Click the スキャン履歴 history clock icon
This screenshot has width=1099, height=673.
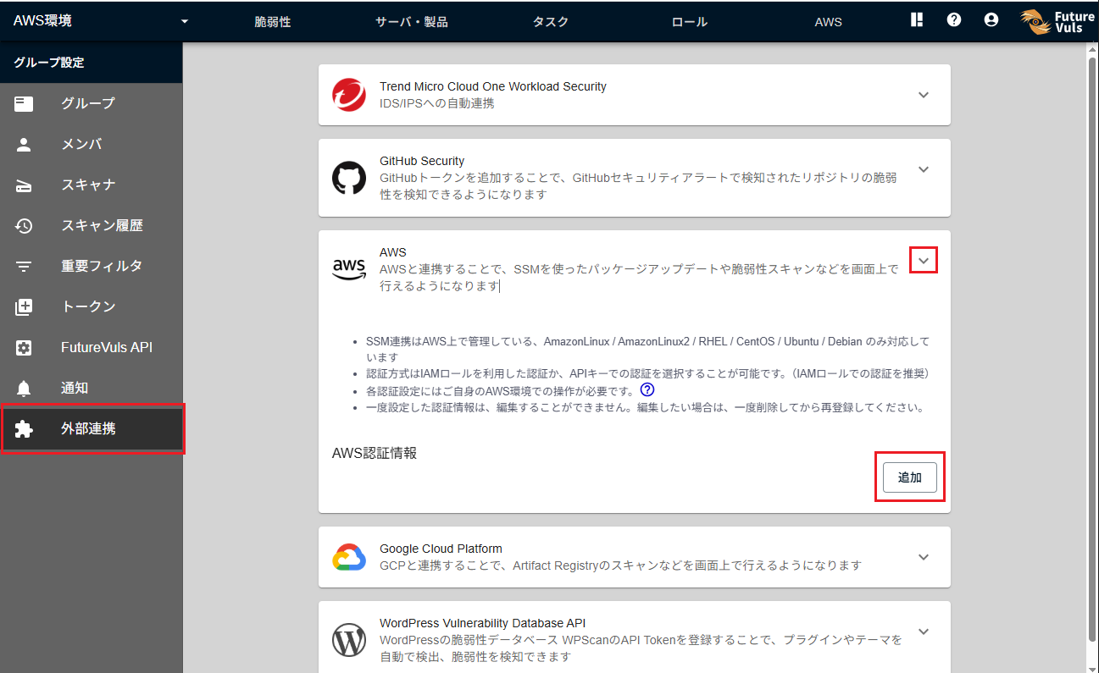[24, 225]
